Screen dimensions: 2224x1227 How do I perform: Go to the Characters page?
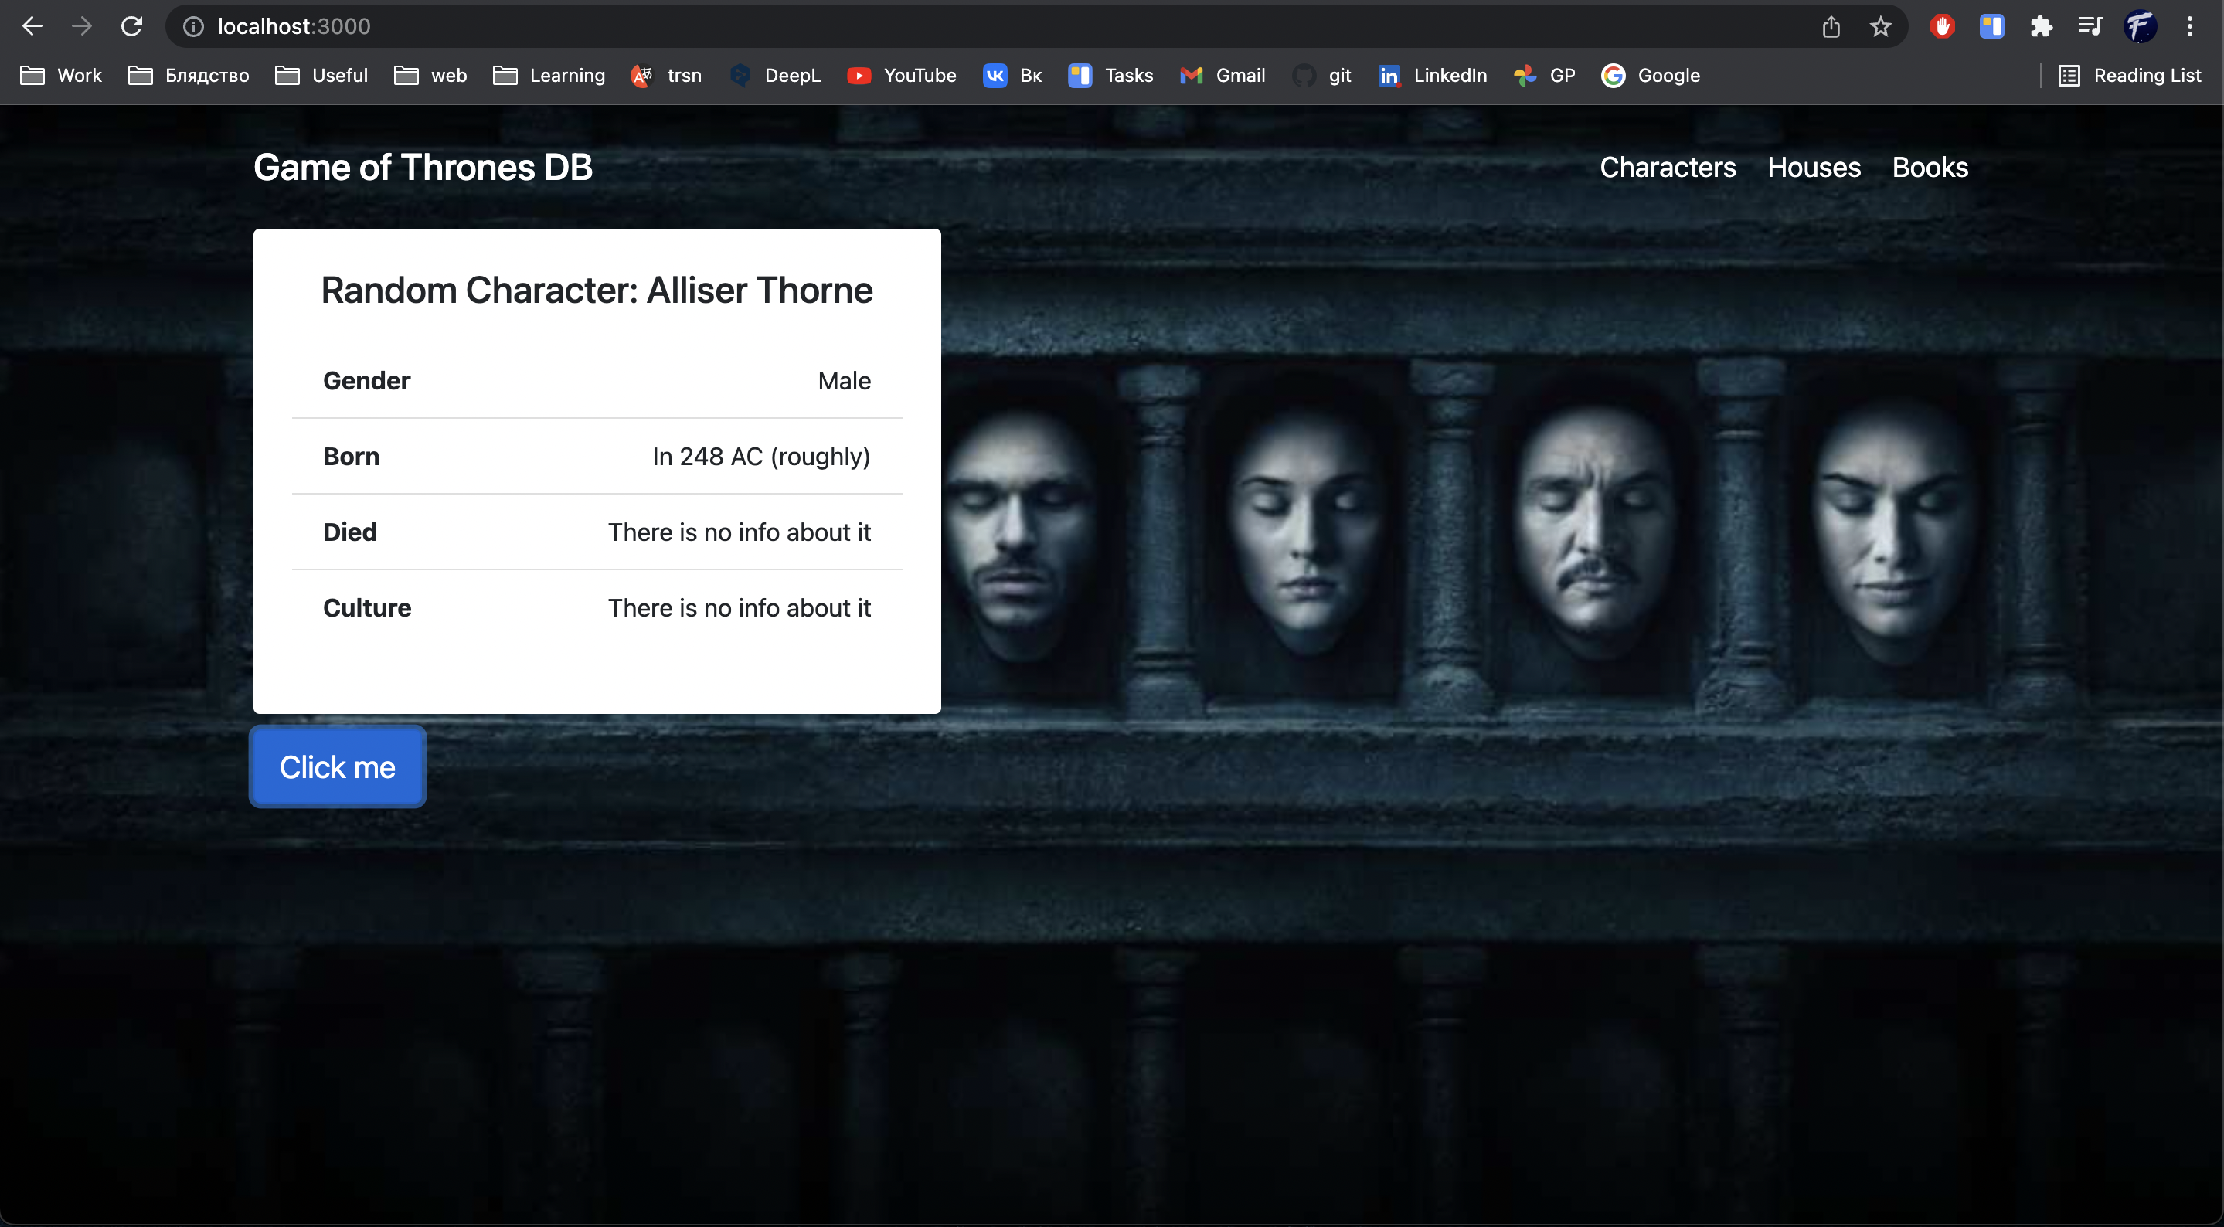click(1667, 168)
